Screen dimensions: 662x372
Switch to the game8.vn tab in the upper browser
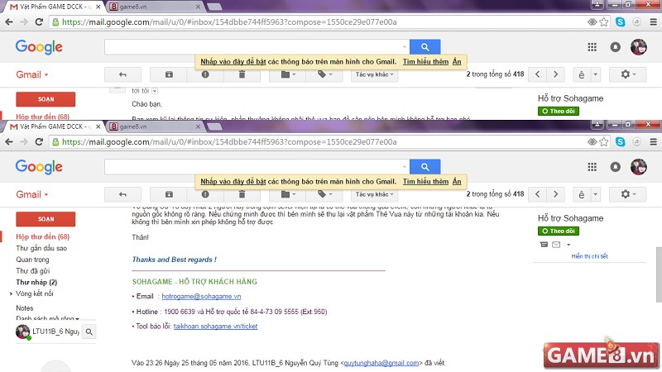click(x=155, y=7)
